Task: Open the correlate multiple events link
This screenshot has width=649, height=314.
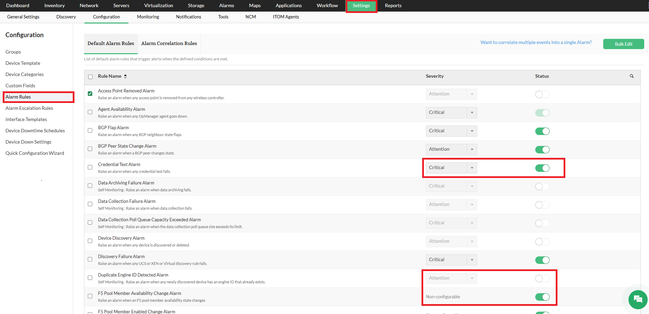Action: 536,42
